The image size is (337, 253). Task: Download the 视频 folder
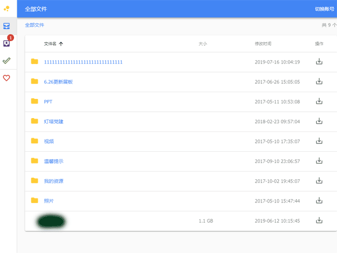319,141
